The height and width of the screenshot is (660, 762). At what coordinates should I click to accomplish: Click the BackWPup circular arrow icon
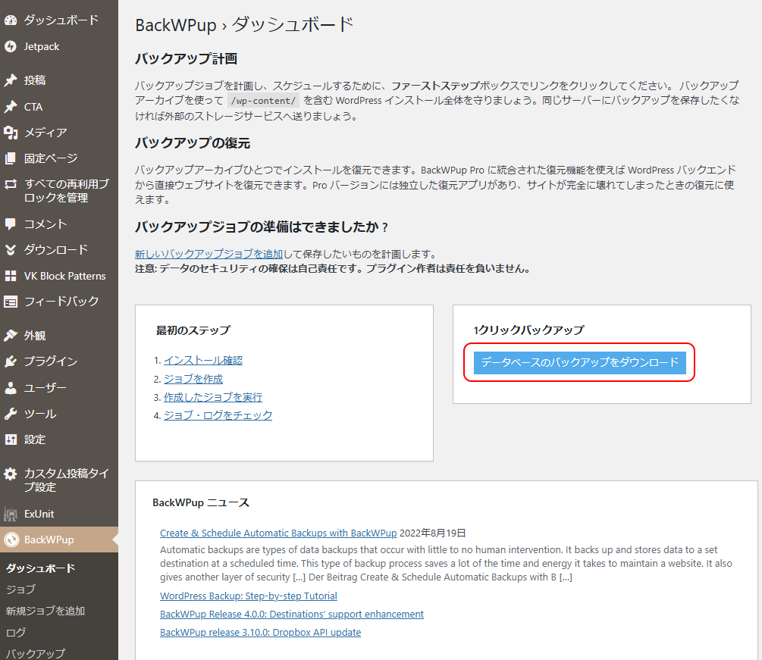(11, 540)
